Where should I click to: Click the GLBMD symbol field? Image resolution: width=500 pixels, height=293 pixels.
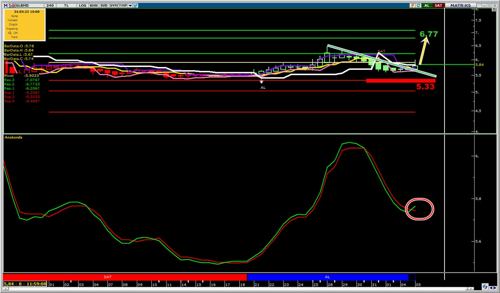pos(23,5)
